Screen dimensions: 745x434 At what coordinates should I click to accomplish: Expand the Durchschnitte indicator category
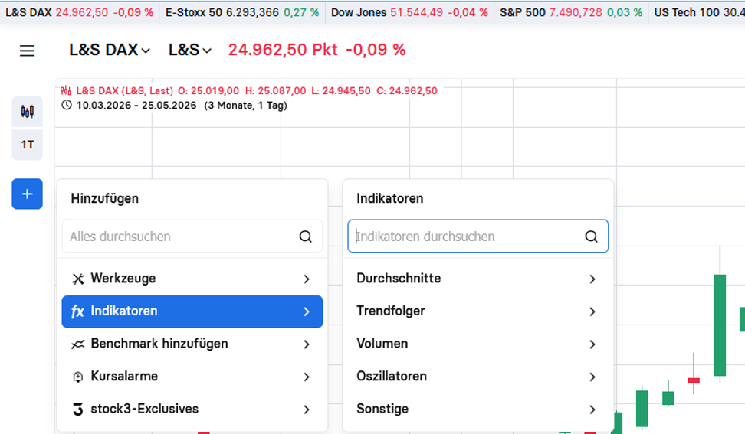pos(477,279)
